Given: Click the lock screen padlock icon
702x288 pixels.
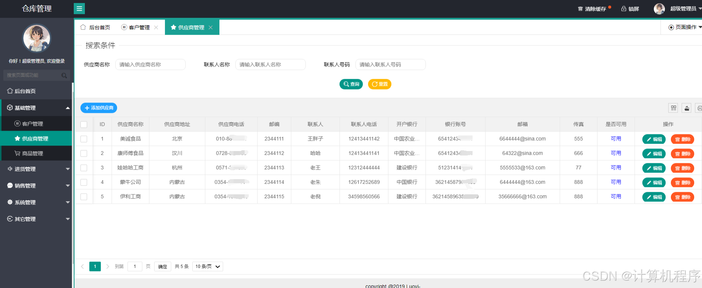Looking at the screenshot, I should click(x=624, y=9).
